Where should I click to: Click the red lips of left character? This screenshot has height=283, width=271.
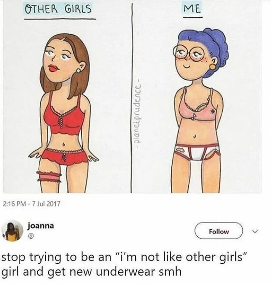point(53,68)
